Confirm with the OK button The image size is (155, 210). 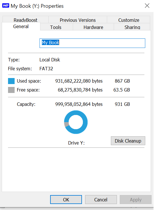click(x=66, y=200)
